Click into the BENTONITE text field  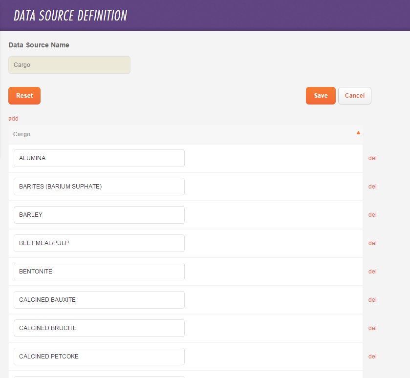click(x=99, y=272)
